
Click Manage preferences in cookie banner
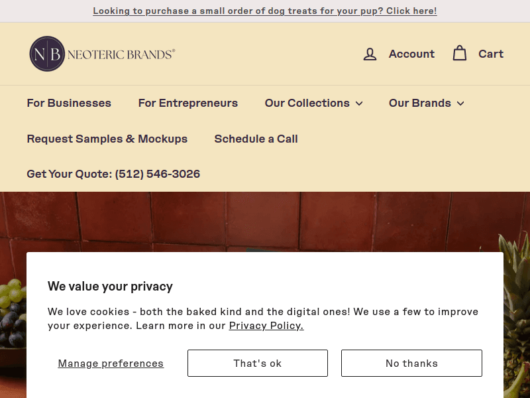(111, 364)
